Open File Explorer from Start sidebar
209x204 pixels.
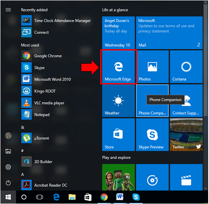click(x=8, y=151)
